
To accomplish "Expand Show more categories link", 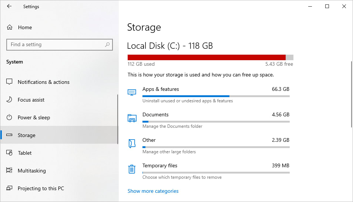I will pos(153,191).
